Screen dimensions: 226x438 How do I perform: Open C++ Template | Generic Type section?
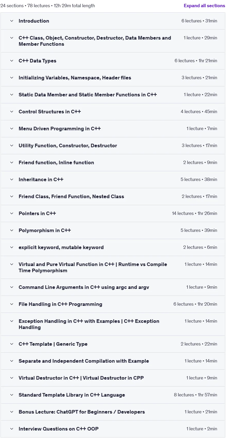click(x=113, y=344)
